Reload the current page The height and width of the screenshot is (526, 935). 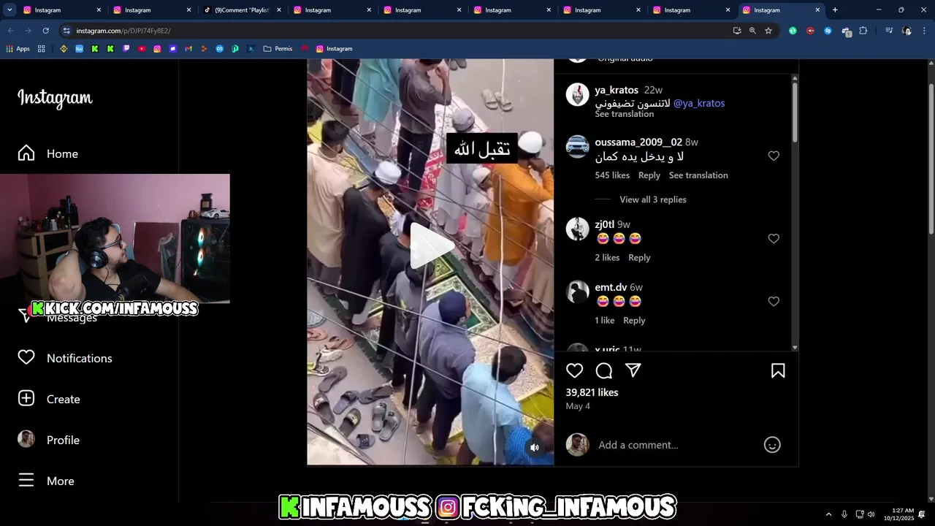click(45, 31)
